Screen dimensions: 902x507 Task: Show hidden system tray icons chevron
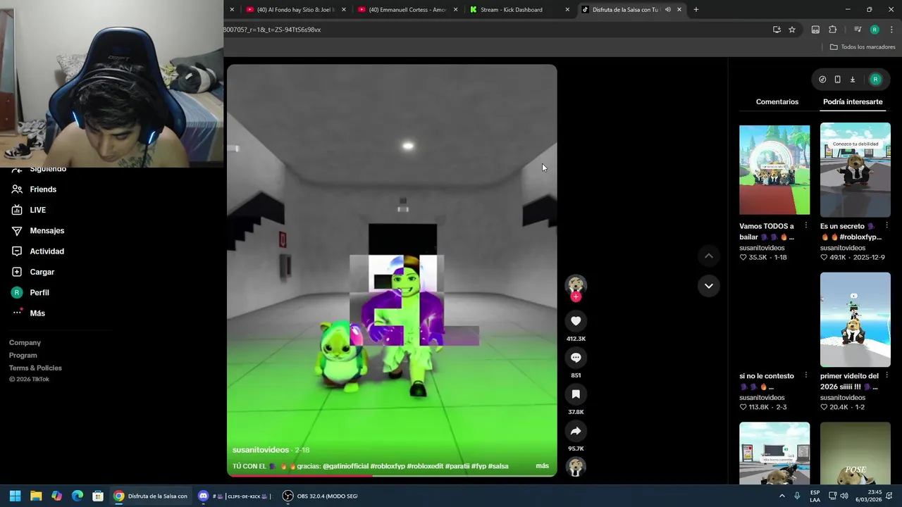pyautogui.click(x=781, y=496)
